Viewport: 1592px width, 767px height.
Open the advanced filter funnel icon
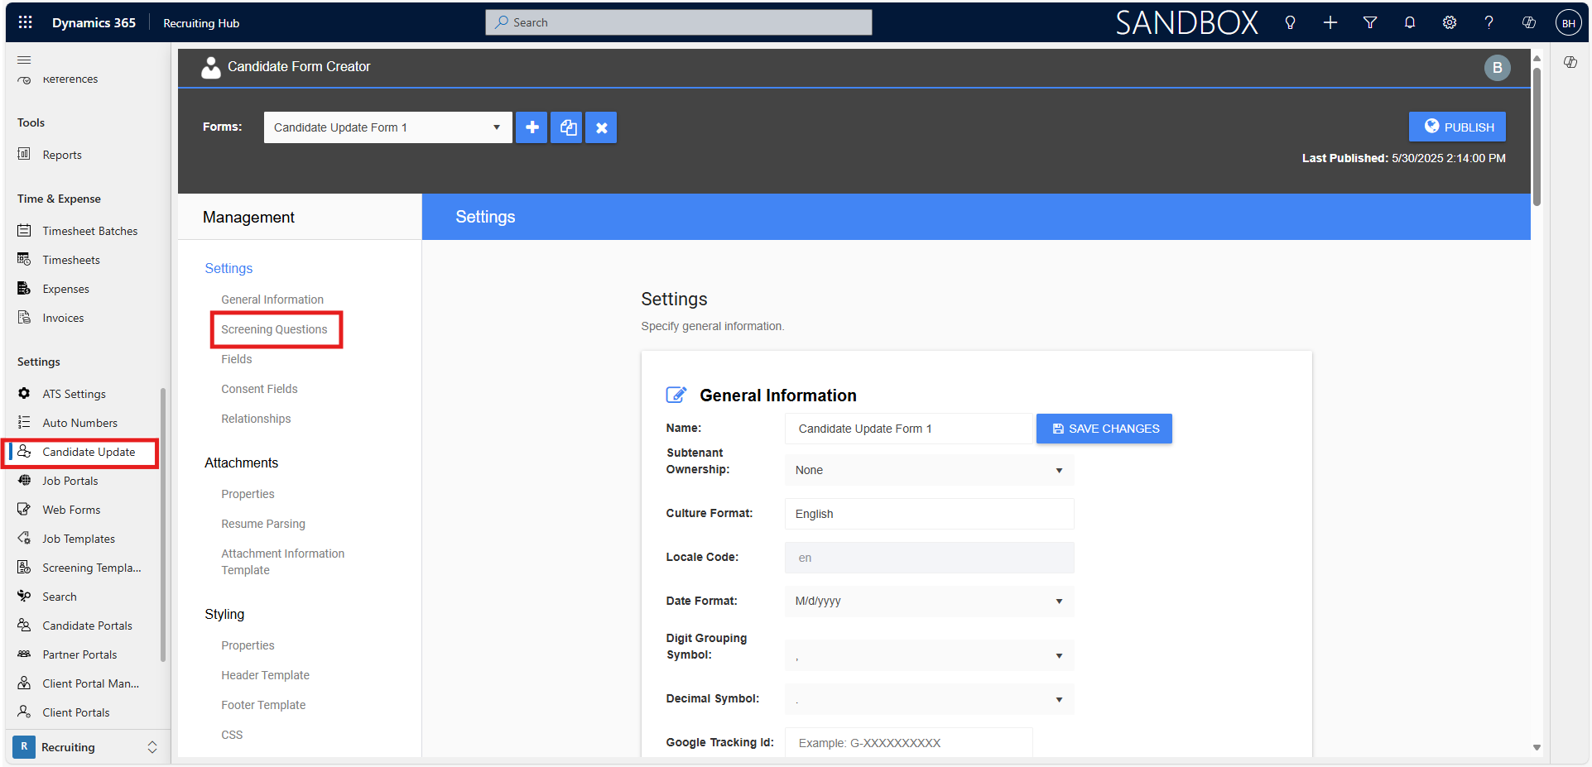(1370, 22)
